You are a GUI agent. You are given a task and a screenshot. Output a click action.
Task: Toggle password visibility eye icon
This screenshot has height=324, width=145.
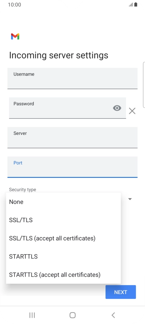click(x=117, y=108)
